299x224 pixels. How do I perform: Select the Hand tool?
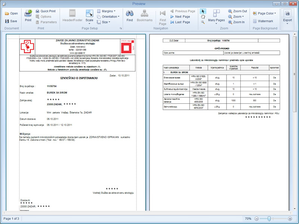tap(203, 16)
